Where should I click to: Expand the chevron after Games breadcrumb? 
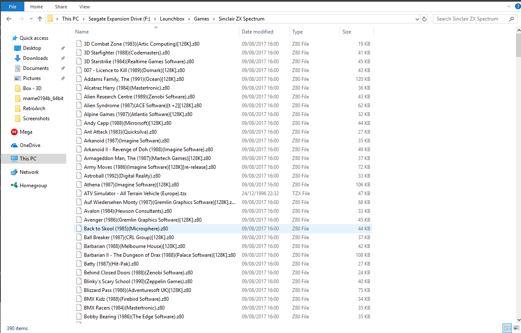(x=214, y=19)
